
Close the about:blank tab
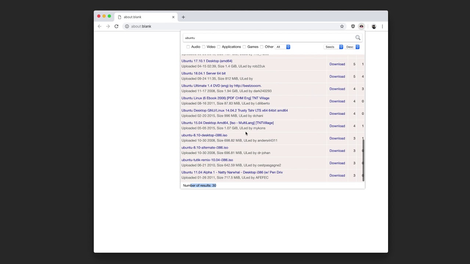point(173,17)
